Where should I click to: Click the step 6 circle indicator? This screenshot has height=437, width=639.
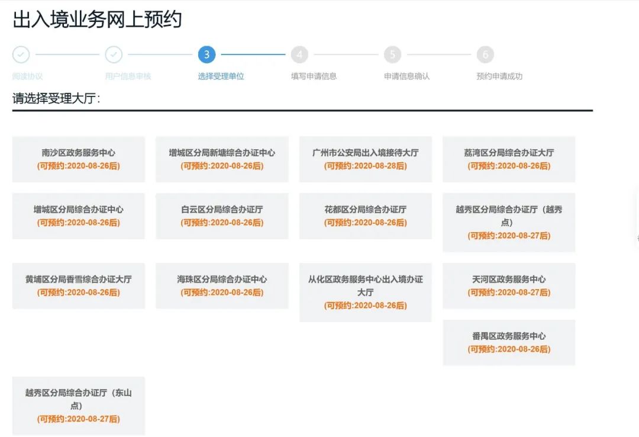(485, 55)
